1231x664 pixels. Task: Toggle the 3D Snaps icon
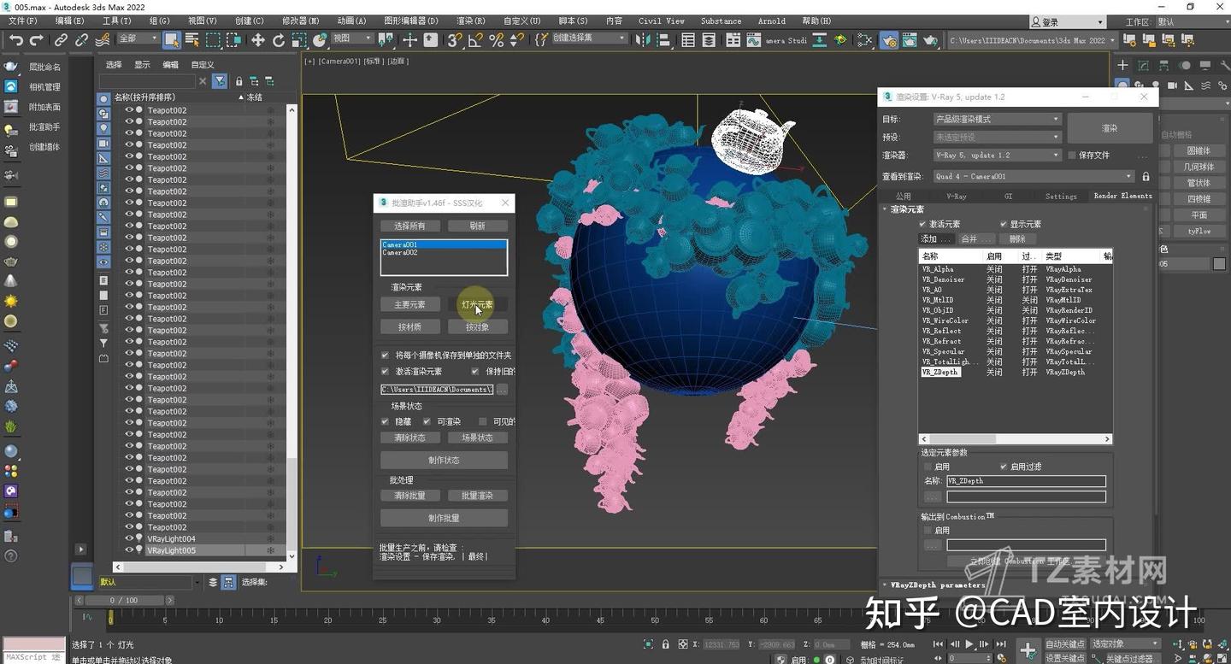point(455,39)
